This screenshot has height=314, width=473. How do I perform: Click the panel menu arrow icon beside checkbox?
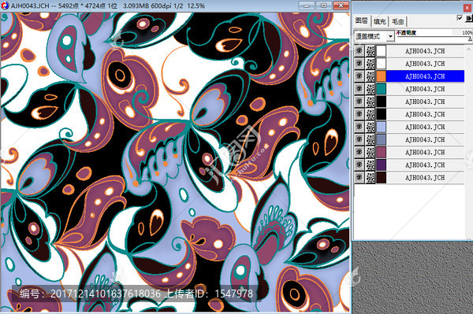click(469, 19)
